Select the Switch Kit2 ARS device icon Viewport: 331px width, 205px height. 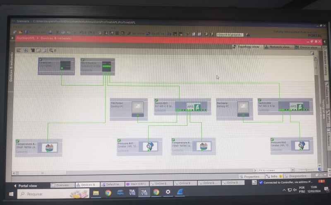tap(295, 106)
